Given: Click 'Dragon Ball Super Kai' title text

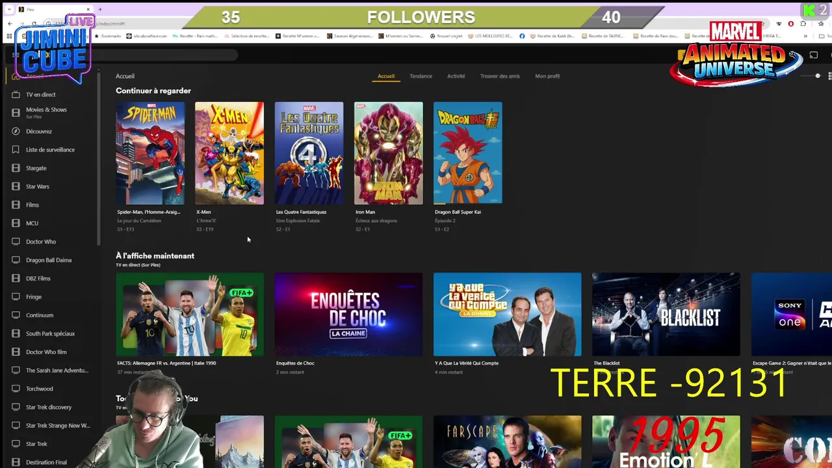Looking at the screenshot, I should [x=458, y=212].
